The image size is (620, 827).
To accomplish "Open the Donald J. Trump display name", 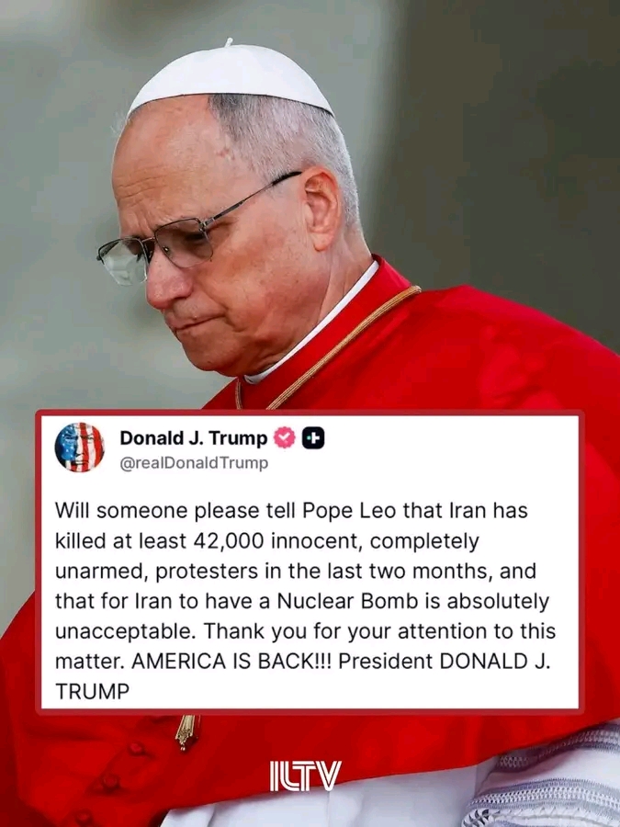I will (x=194, y=437).
